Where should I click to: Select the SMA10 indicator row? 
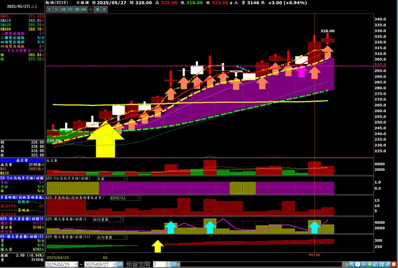pyautogui.click(x=22, y=20)
